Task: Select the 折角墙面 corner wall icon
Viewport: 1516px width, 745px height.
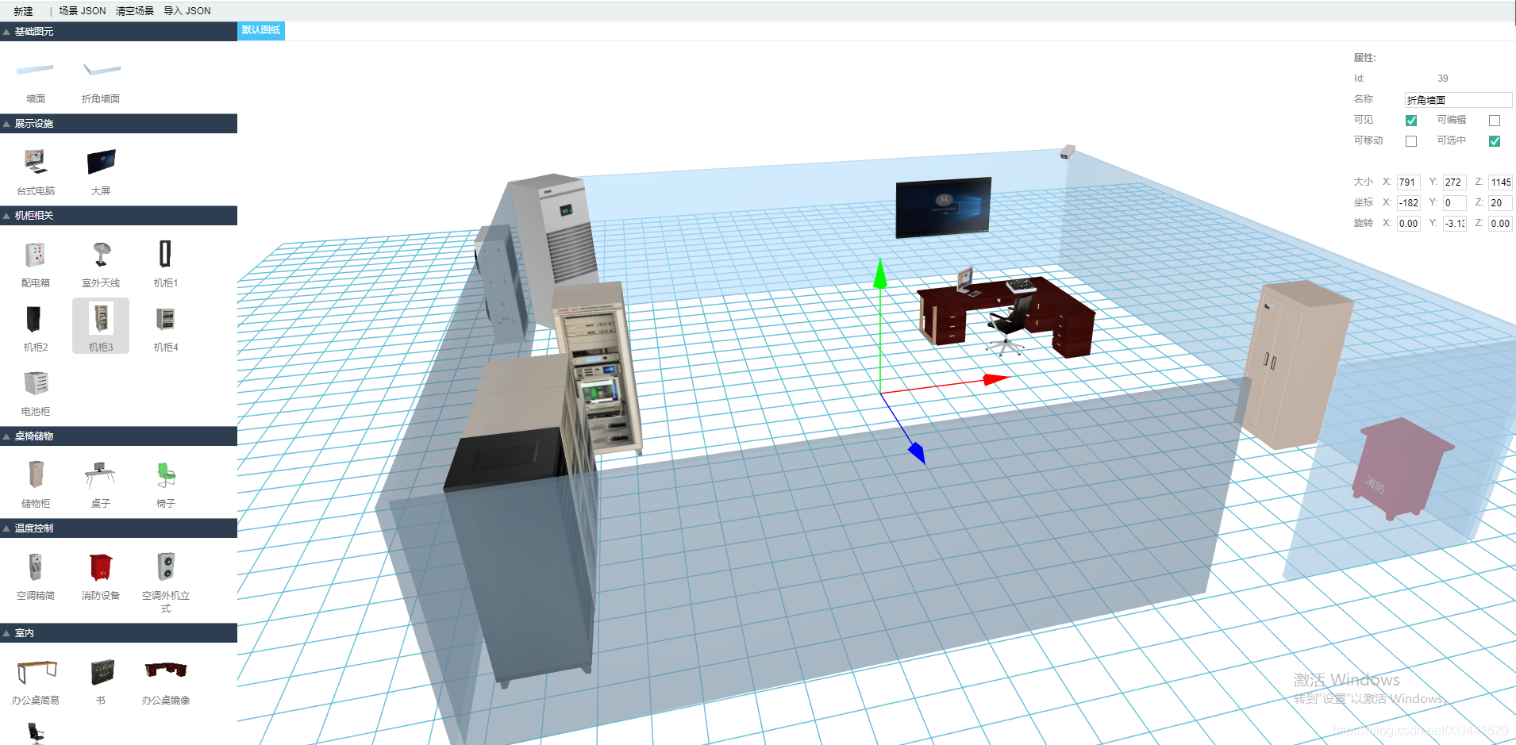Action: click(102, 70)
